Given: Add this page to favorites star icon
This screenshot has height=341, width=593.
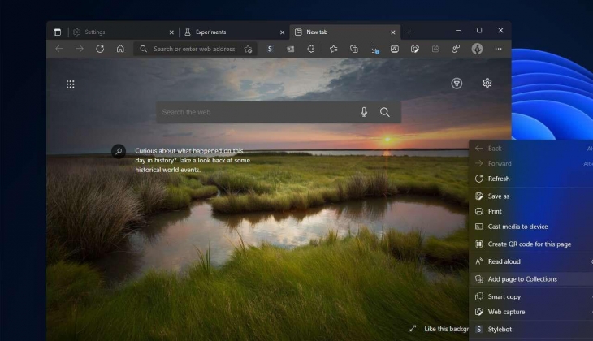Looking at the screenshot, I should click(248, 49).
